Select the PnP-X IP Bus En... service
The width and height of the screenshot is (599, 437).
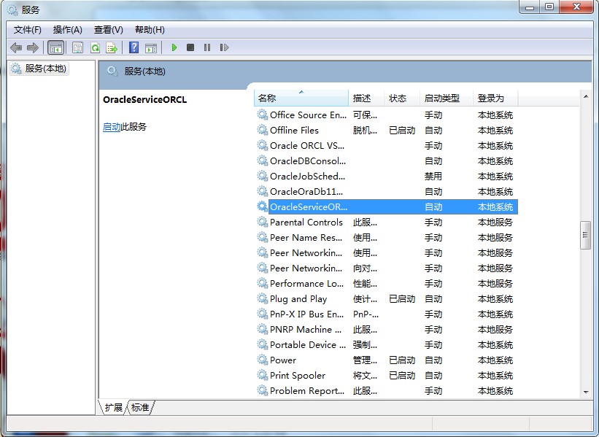click(x=386, y=314)
